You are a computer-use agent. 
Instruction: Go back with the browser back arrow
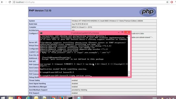click(x=2, y=2)
